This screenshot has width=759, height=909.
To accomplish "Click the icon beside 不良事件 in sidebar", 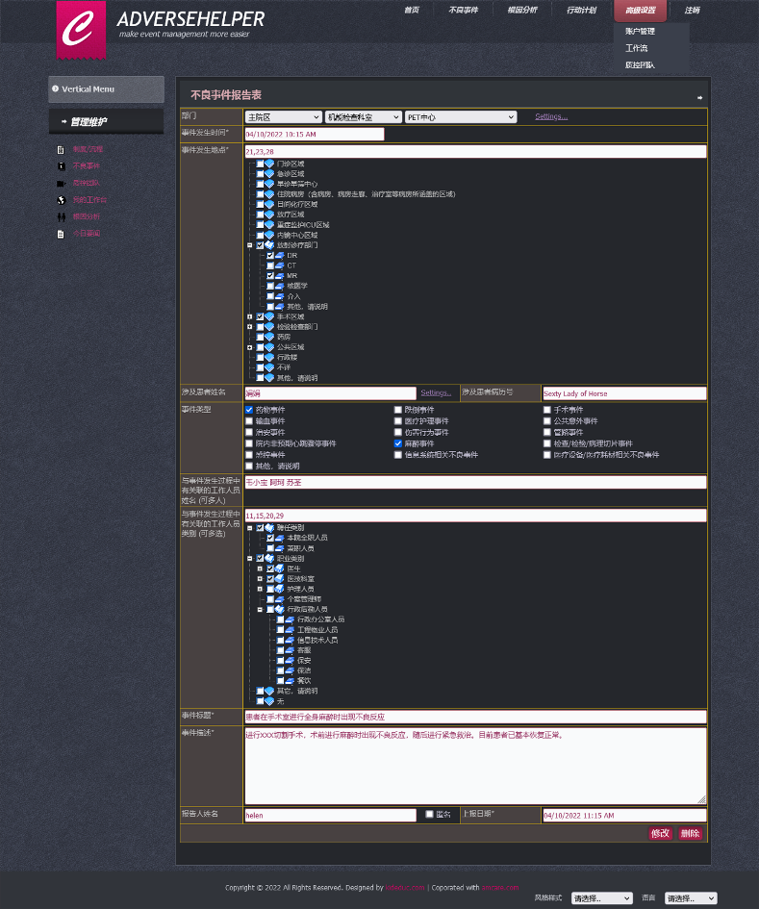I will pos(61,166).
